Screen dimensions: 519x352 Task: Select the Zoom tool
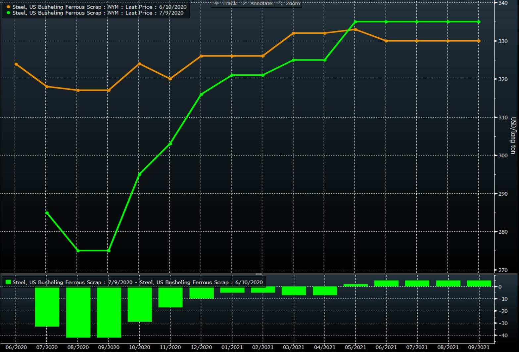click(x=289, y=3)
